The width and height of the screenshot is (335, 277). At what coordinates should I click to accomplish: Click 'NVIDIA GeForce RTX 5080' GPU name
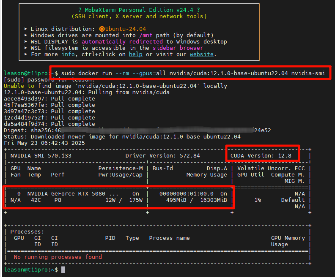pyautogui.click(x=66, y=194)
